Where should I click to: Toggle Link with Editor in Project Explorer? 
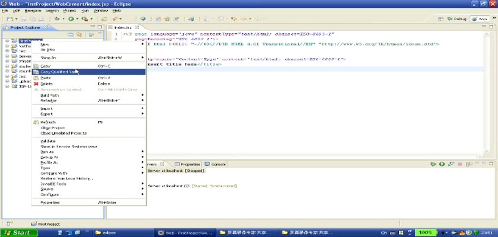(78, 36)
